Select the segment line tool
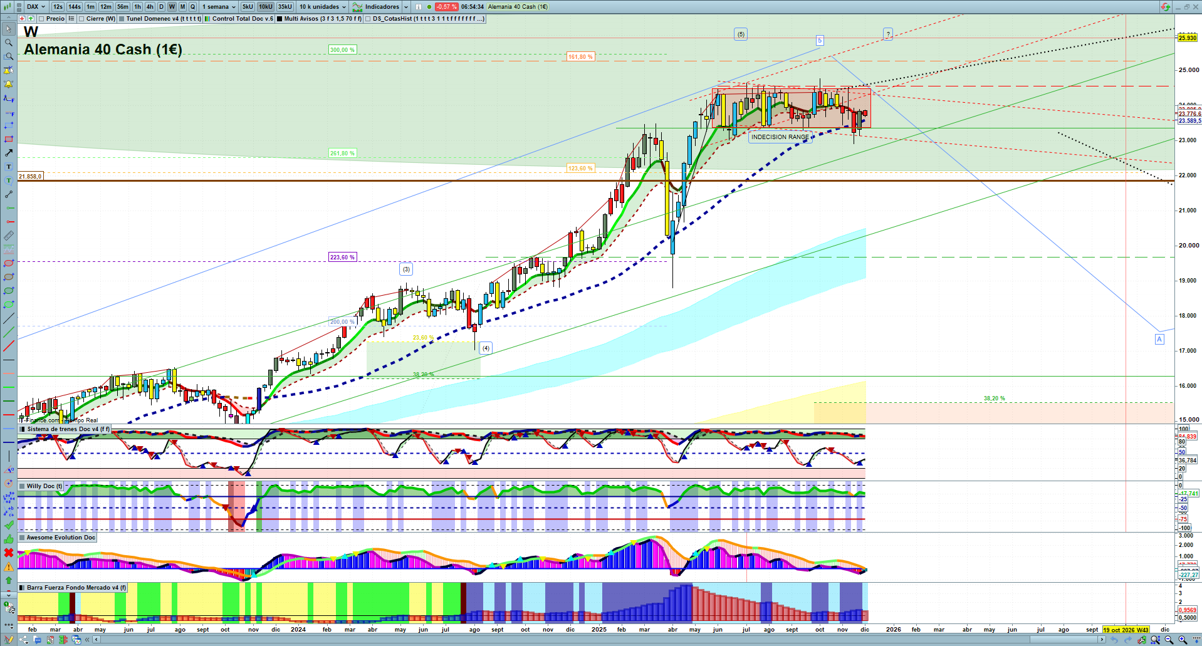 coord(9,195)
